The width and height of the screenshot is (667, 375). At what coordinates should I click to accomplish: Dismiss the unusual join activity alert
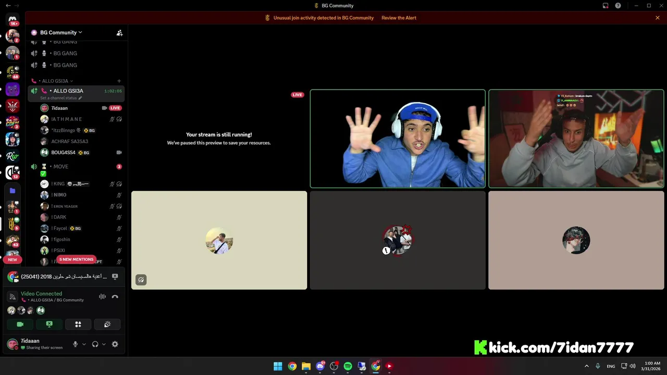658,18
